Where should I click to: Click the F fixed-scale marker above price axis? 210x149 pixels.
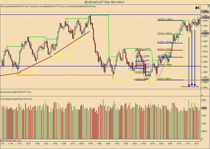click(x=209, y=6)
